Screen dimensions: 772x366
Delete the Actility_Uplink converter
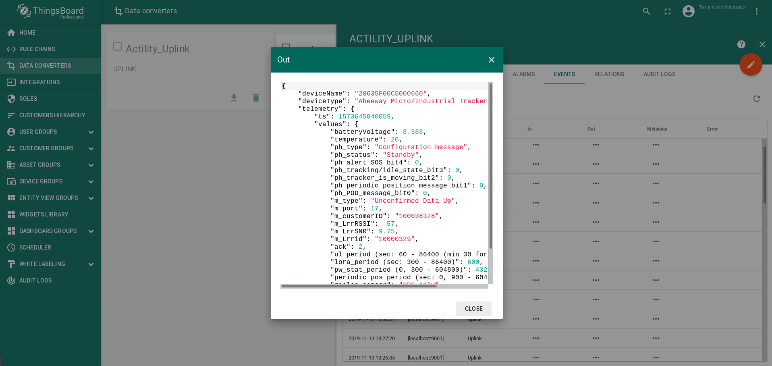click(256, 98)
